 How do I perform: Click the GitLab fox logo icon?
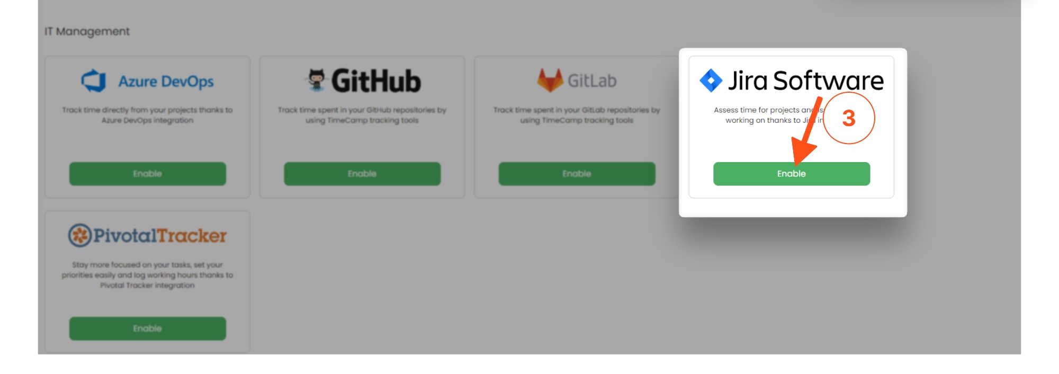[x=550, y=81]
